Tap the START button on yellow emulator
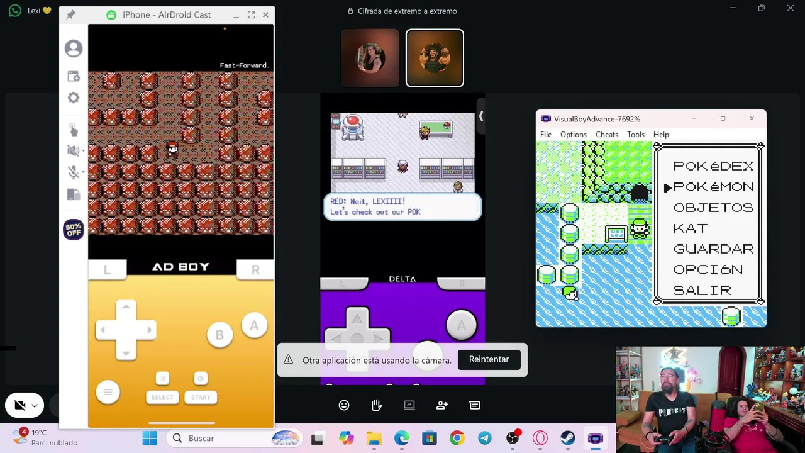 click(201, 397)
